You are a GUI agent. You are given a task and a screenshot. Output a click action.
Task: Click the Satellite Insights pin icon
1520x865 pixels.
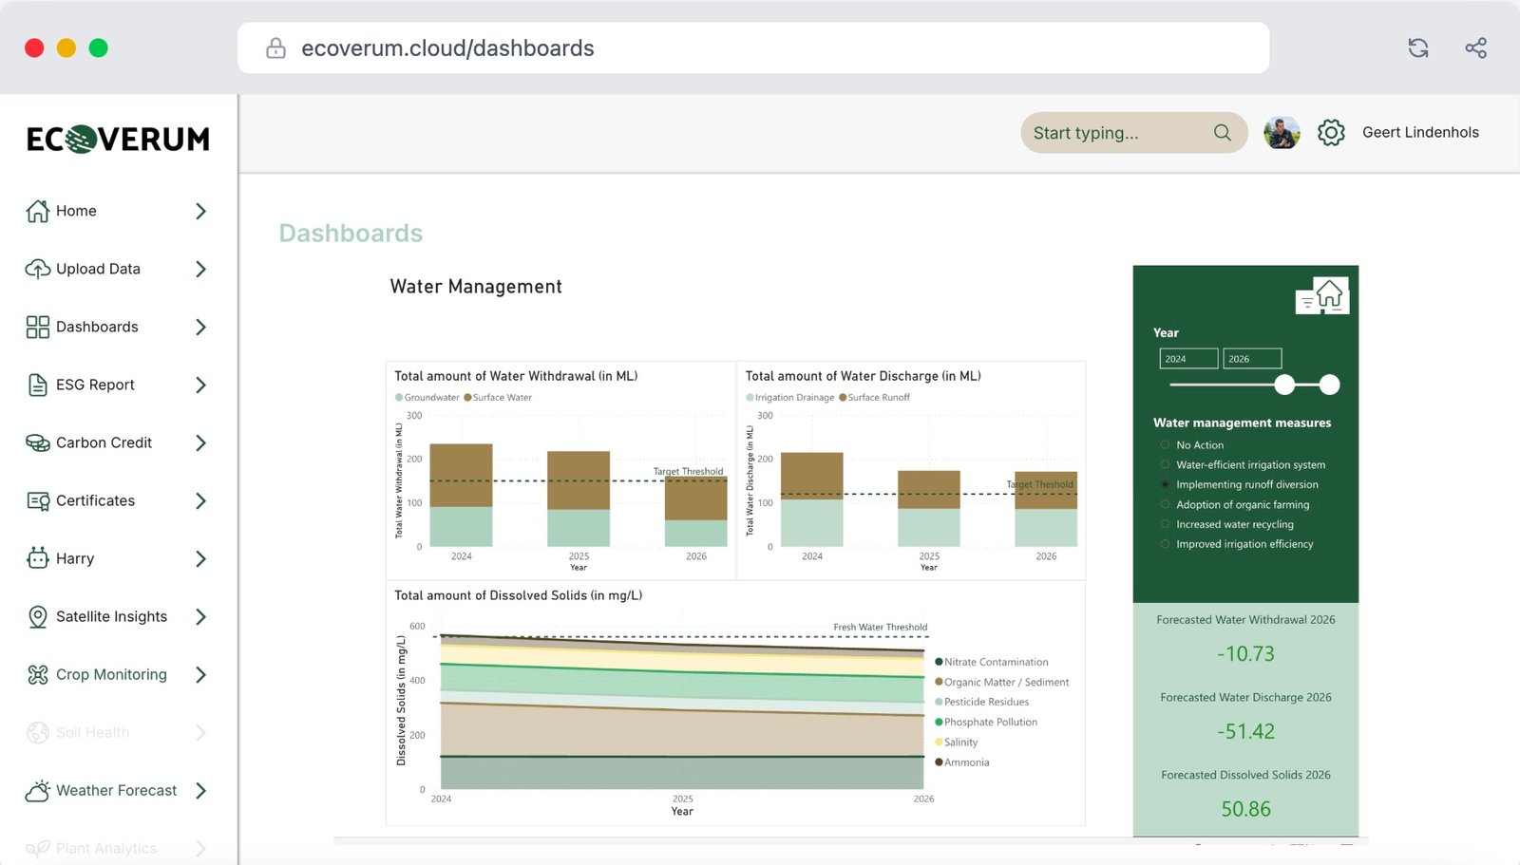tap(38, 616)
